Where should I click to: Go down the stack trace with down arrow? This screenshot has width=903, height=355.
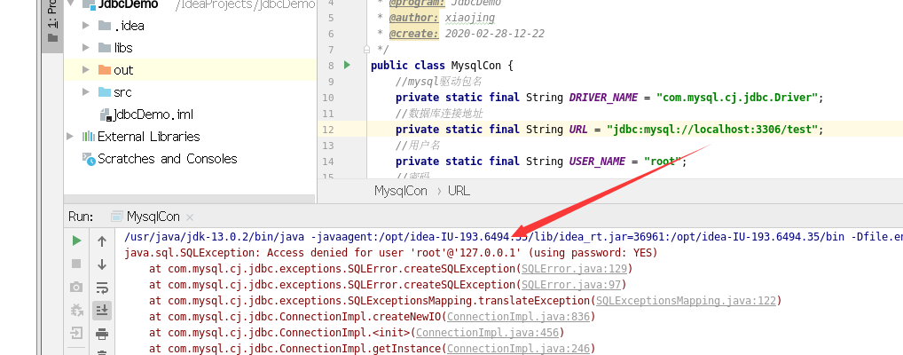point(102,264)
